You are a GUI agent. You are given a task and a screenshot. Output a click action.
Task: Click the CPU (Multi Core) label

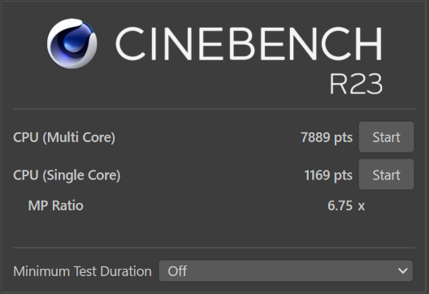point(64,137)
